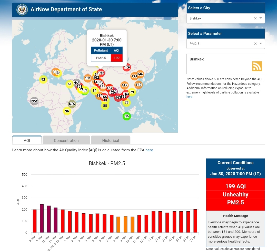Select the orange 131 AQI map marker
Image resolution: width=277 pixels, height=251 pixels.
[x=88, y=78]
